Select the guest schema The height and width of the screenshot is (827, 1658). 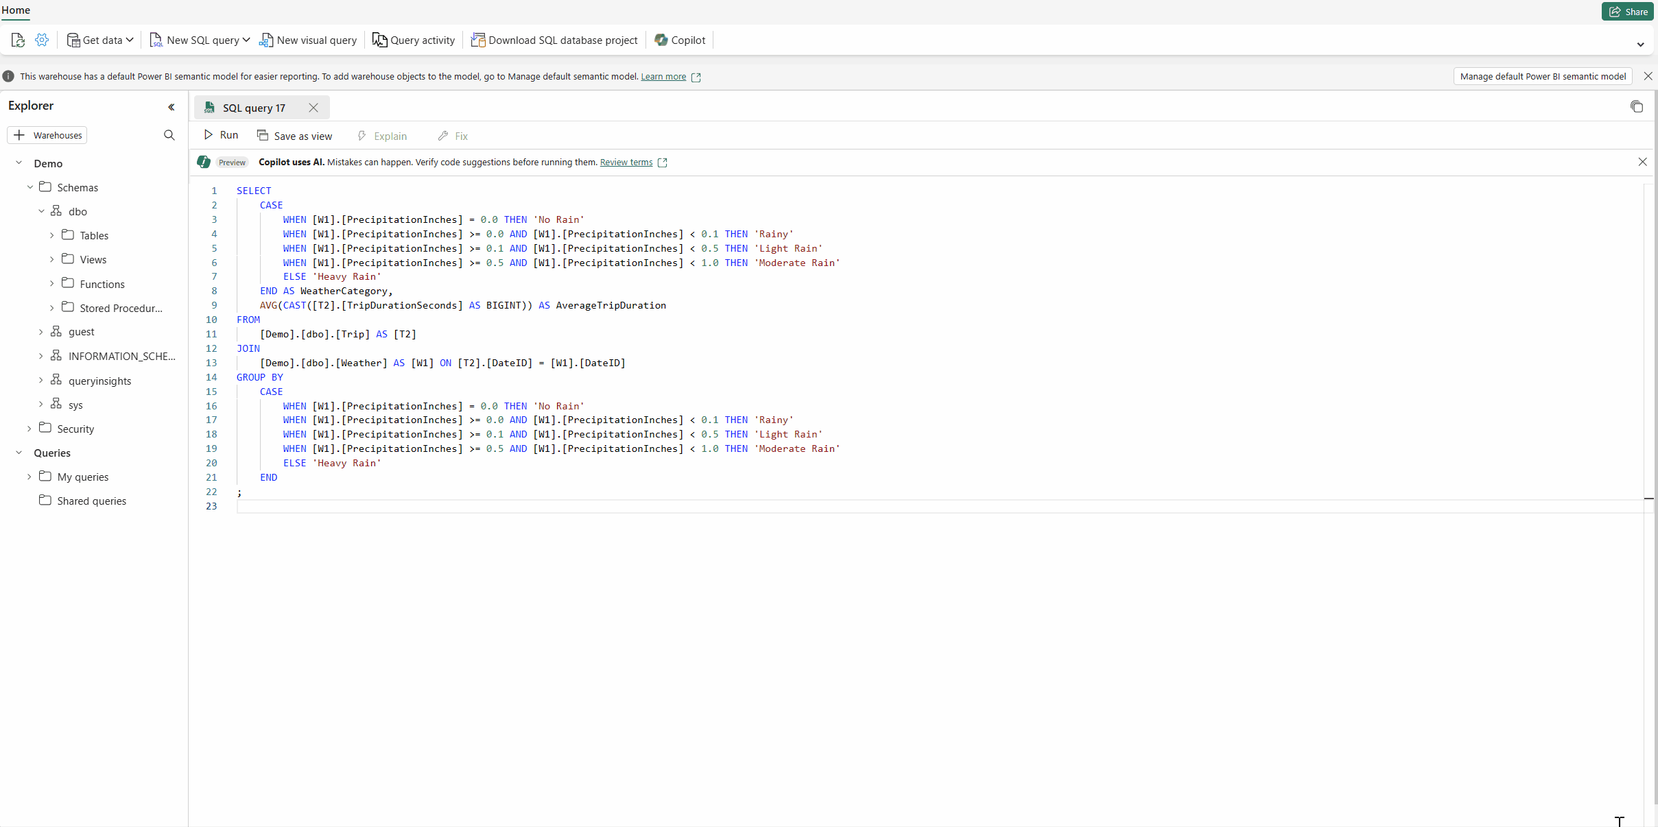click(81, 332)
